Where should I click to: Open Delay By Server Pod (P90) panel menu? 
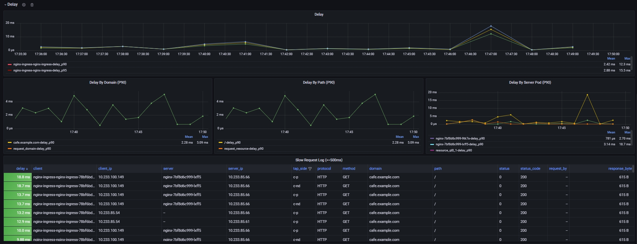[x=530, y=82]
